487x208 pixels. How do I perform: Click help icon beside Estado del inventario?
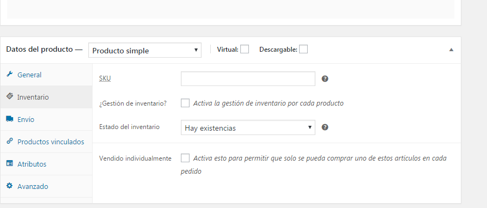point(325,127)
